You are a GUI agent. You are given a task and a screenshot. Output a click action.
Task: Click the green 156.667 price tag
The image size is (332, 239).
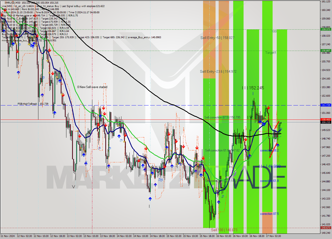click(326, 51)
